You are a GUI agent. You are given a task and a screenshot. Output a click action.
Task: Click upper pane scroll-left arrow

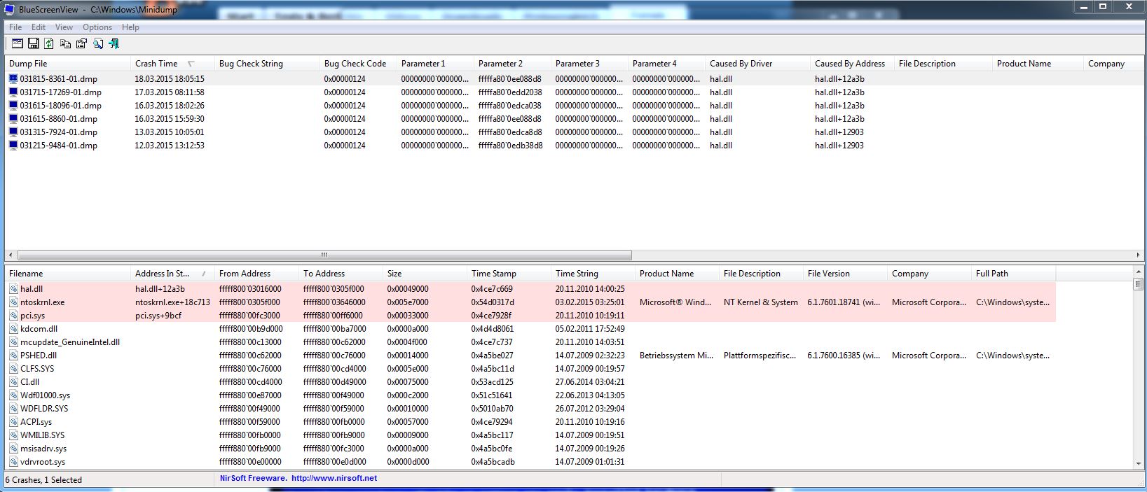pyautogui.click(x=10, y=255)
